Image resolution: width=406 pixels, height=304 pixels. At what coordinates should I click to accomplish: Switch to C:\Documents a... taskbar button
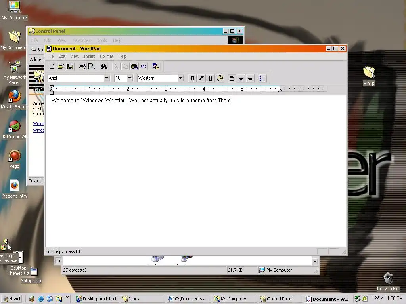189,299
